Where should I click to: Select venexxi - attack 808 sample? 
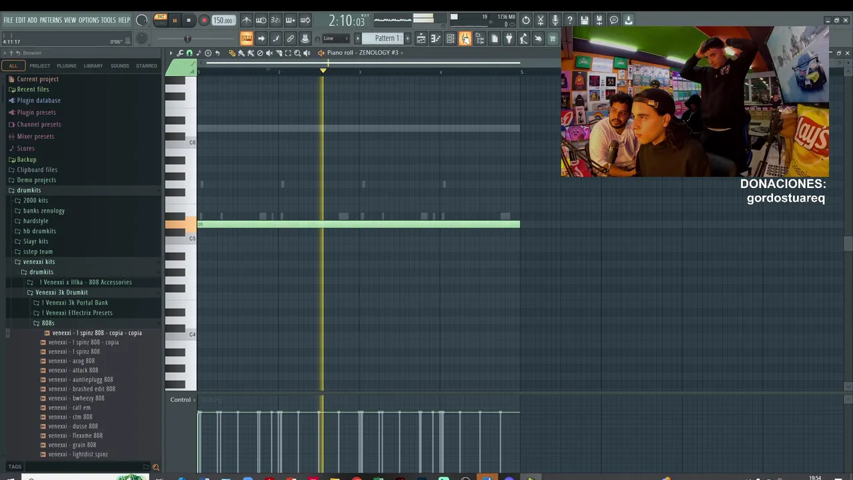tap(73, 370)
